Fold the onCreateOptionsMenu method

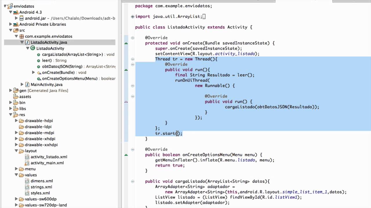(132, 149)
